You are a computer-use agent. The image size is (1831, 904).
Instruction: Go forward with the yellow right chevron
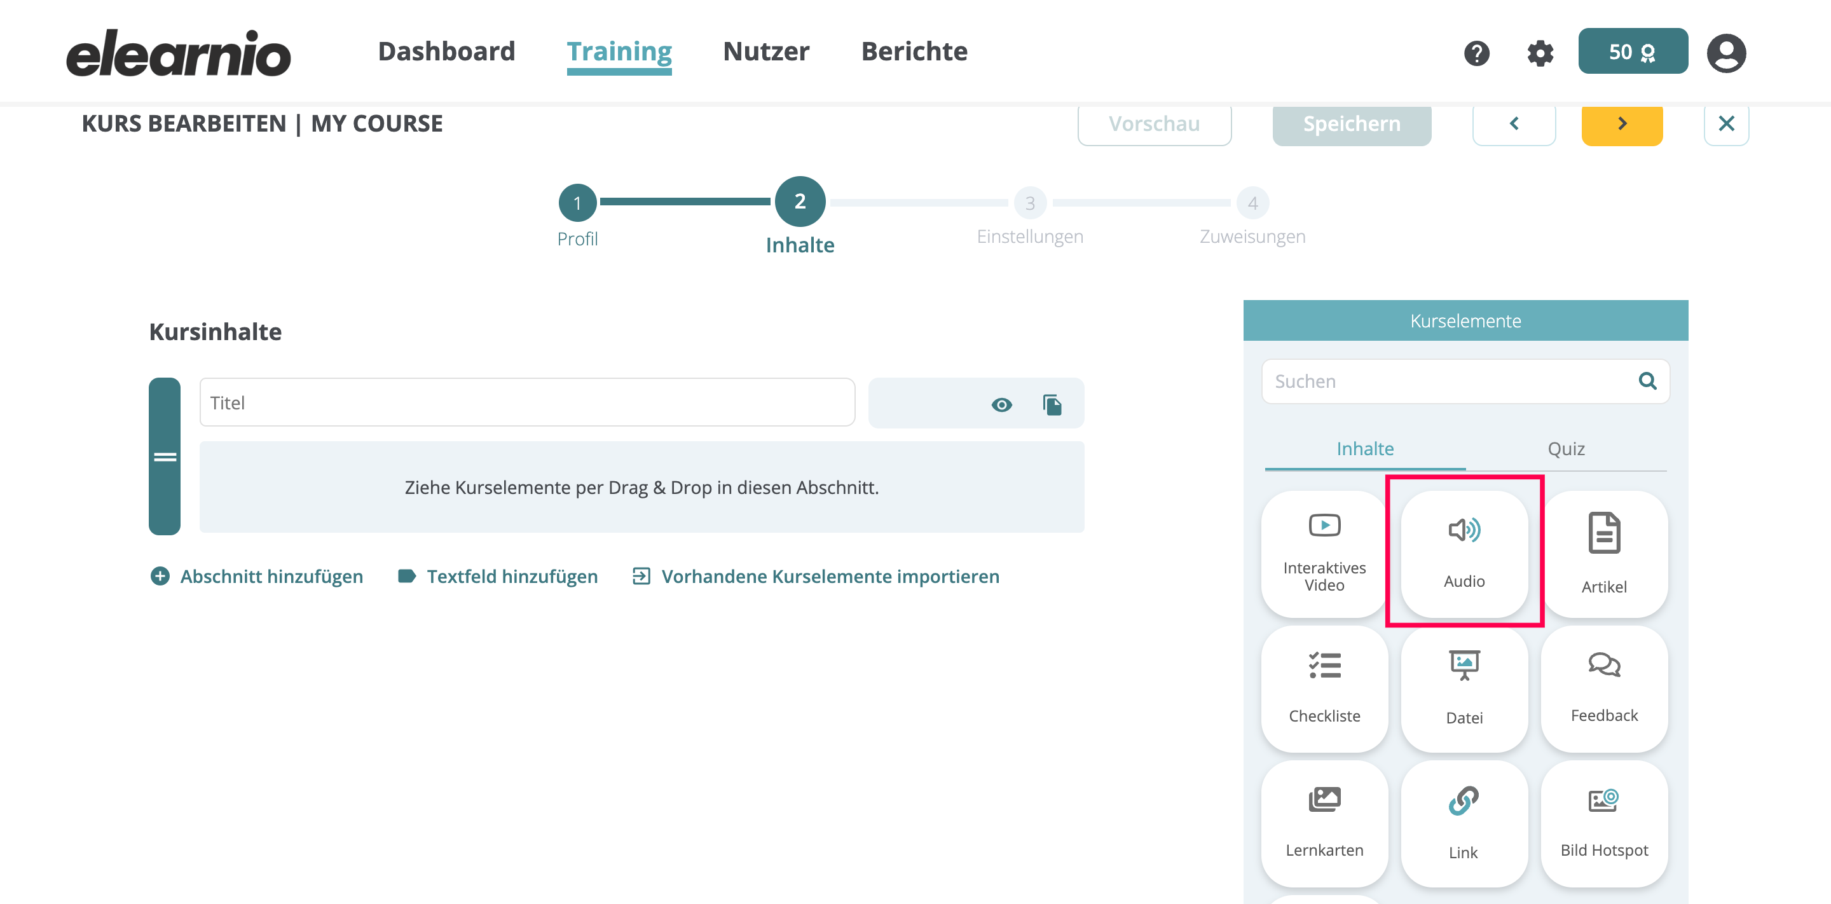[1621, 125]
